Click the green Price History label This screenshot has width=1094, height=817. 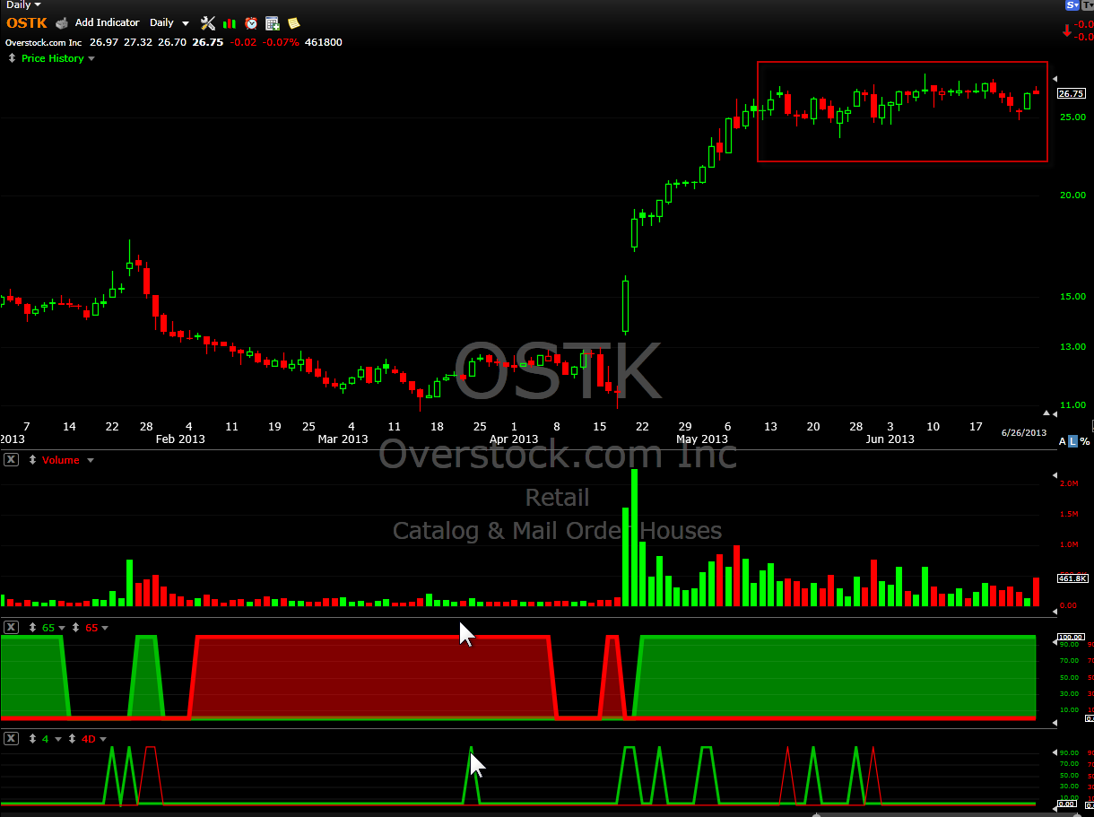52,58
